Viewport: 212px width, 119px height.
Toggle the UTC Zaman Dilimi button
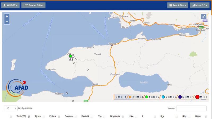click(33, 5)
